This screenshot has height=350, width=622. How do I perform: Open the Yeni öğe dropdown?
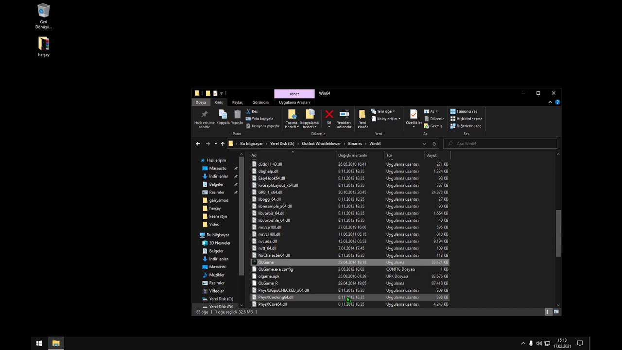pos(383,111)
